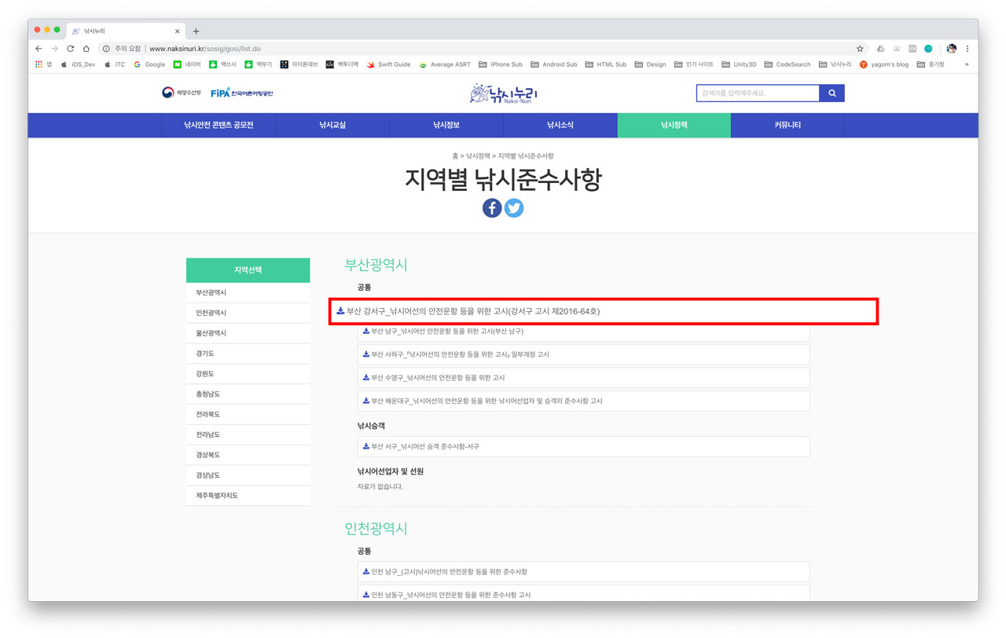Screen dimensions: 1006x638
Task: Click the Twitter share icon
Action: [x=514, y=208]
